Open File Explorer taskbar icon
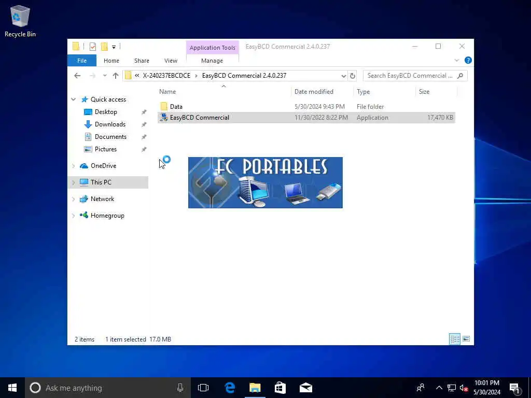This screenshot has height=398, width=531. [x=255, y=388]
